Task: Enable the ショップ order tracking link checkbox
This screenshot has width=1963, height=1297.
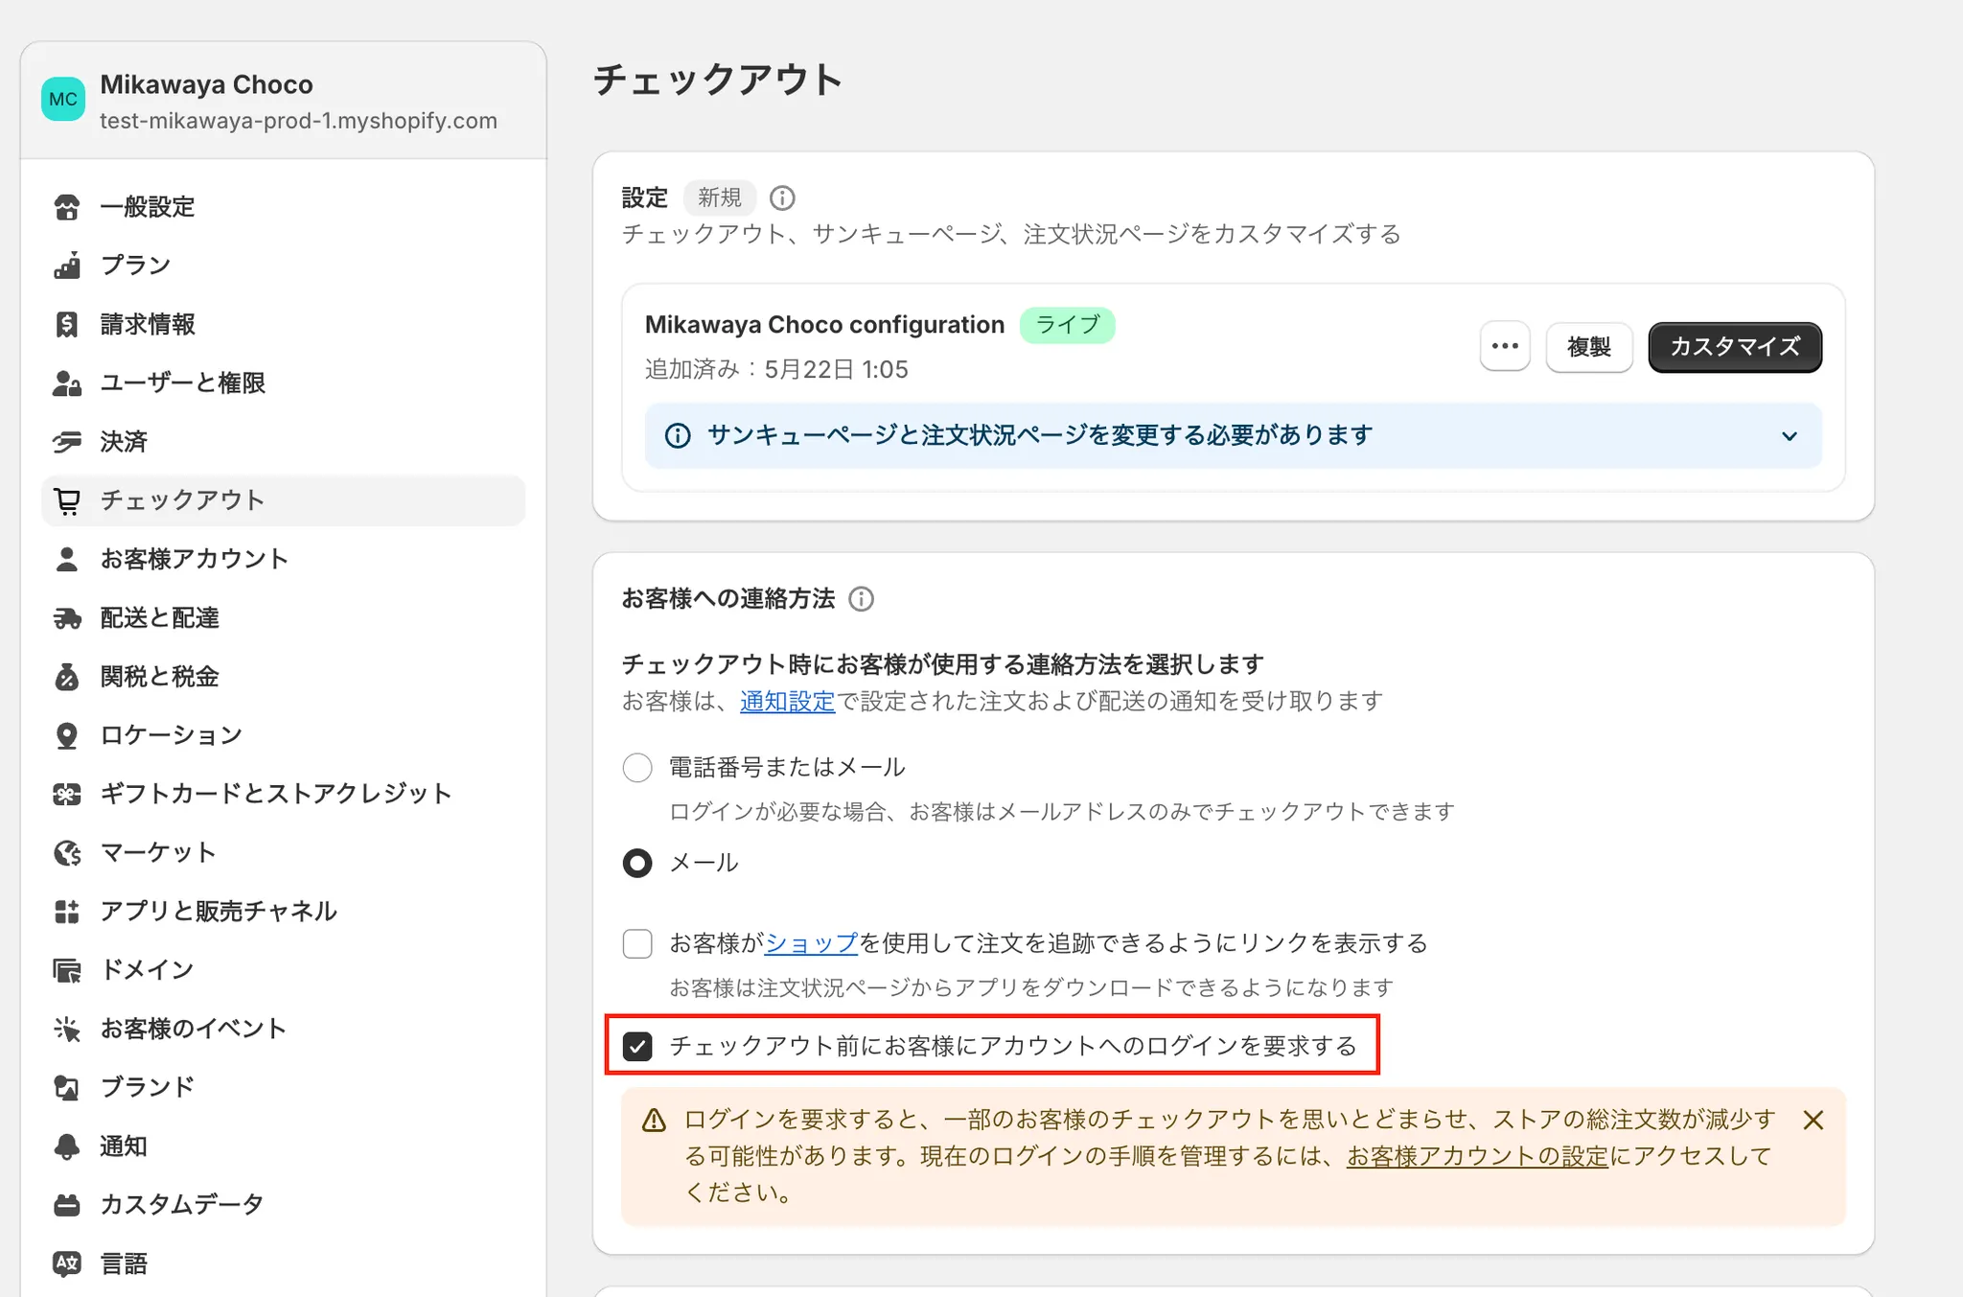Action: pyautogui.click(x=637, y=943)
